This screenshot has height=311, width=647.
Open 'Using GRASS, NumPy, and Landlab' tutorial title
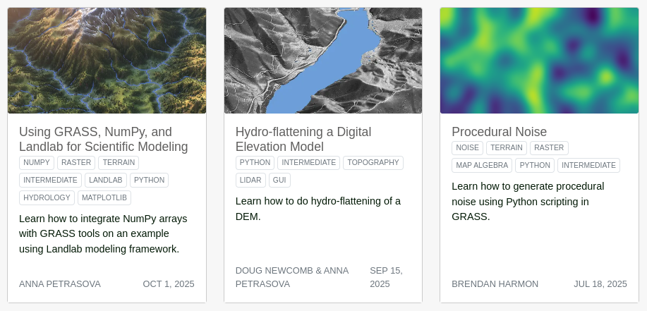(x=103, y=140)
